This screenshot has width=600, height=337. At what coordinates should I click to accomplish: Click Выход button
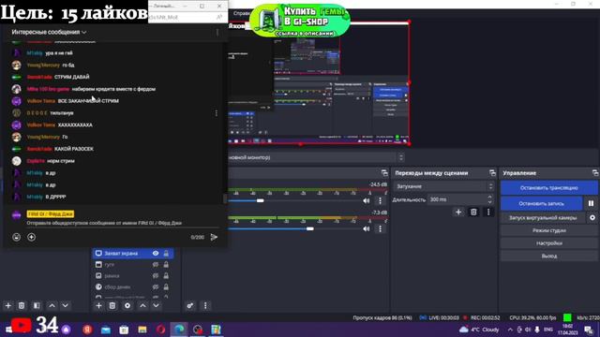point(549,256)
